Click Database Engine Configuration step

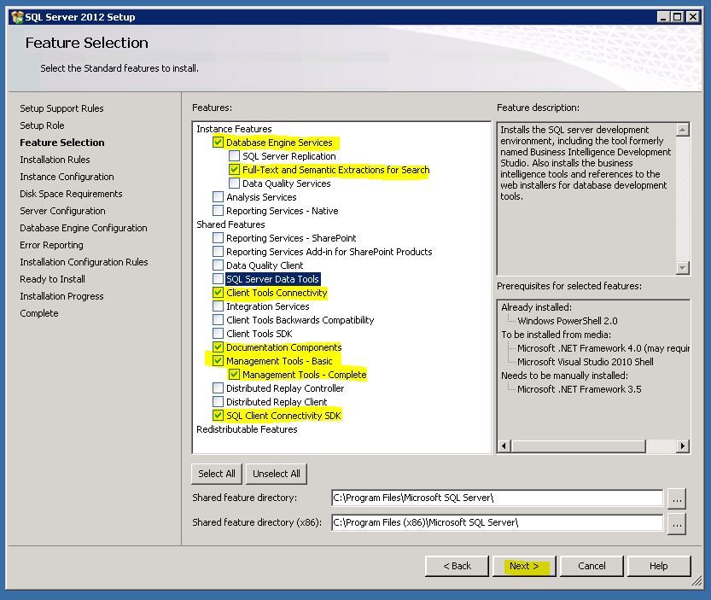(84, 228)
